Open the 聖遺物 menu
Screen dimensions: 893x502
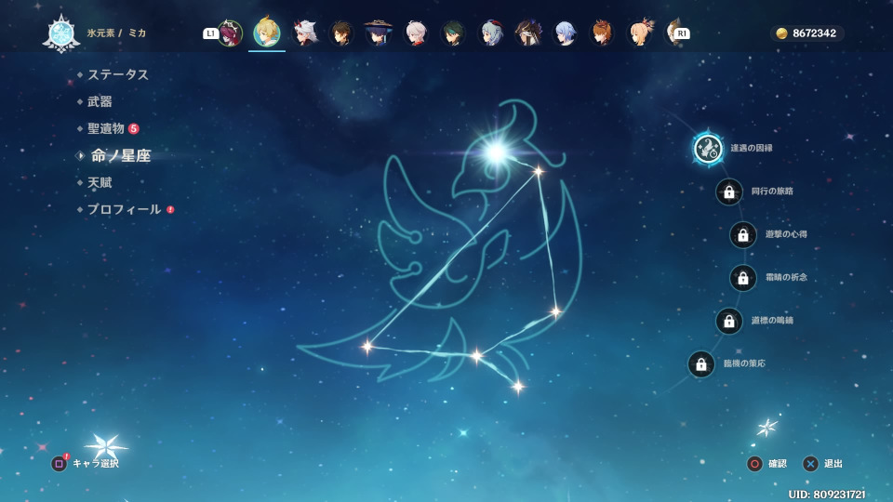point(106,128)
